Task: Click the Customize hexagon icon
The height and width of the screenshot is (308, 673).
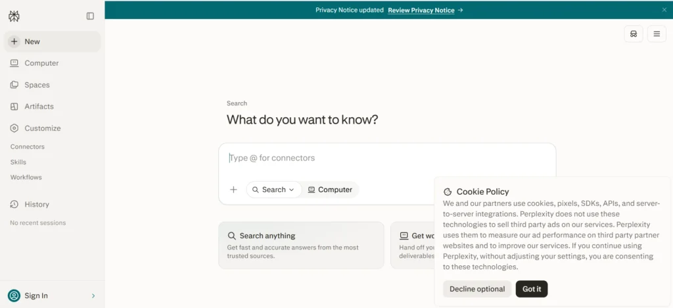Action: 14,128
